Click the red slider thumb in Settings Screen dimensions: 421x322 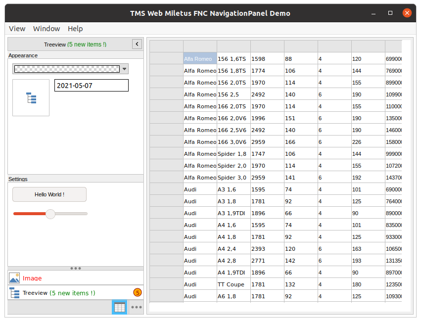50,214
